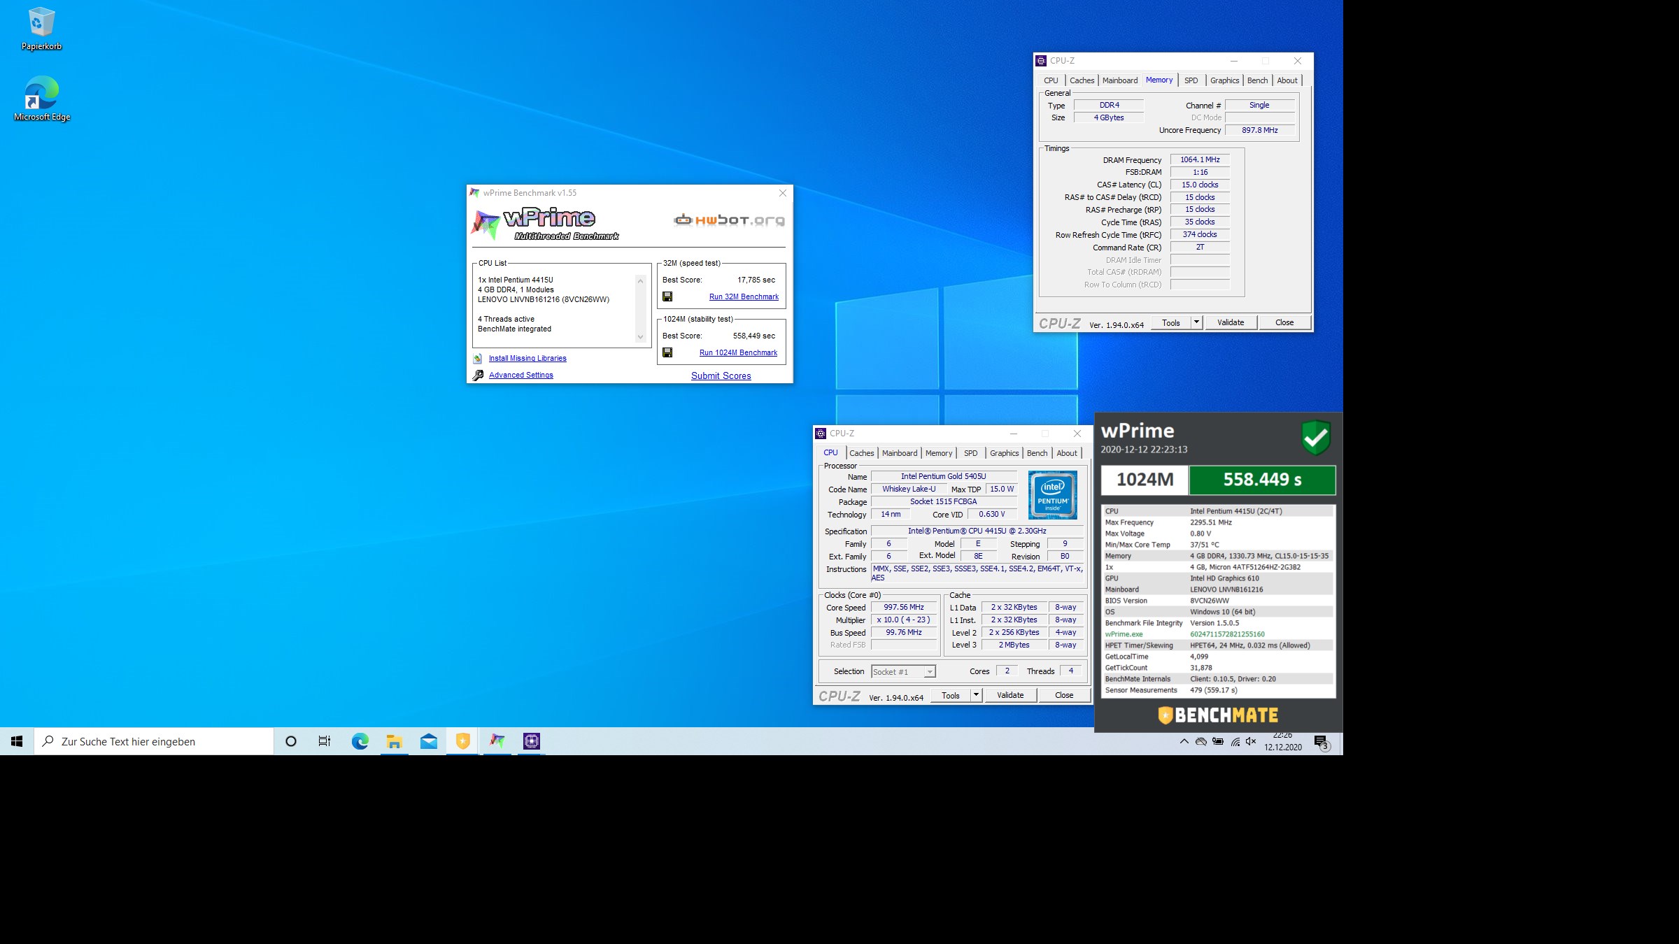Click Validate in the CPU-Z Memory window
Screen dimensions: 1679x944
(x=1231, y=322)
